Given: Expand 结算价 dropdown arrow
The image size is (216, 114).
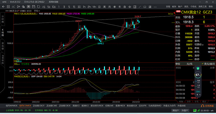Looking at the screenshot, I should (x=203, y=45).
